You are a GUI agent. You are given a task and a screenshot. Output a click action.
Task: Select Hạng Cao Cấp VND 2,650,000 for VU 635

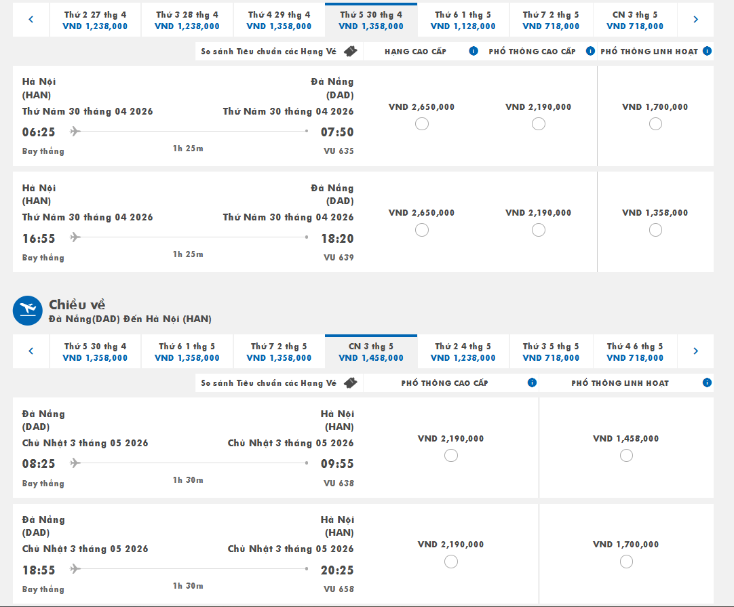click(x=421, y=124)
